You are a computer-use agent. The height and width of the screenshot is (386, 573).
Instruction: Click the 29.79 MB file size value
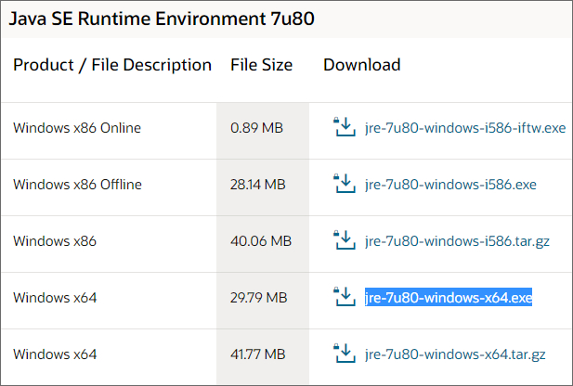pos(258,298)
